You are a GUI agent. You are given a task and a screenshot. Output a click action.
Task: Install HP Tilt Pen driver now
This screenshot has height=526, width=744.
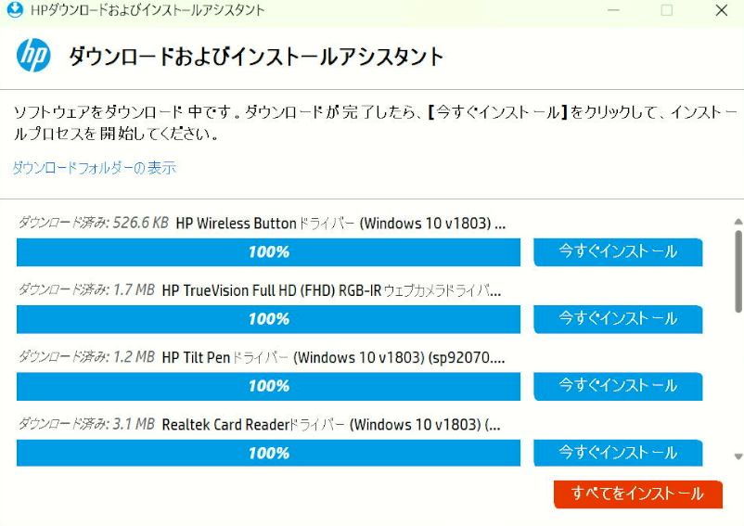[x=618, y=386]
